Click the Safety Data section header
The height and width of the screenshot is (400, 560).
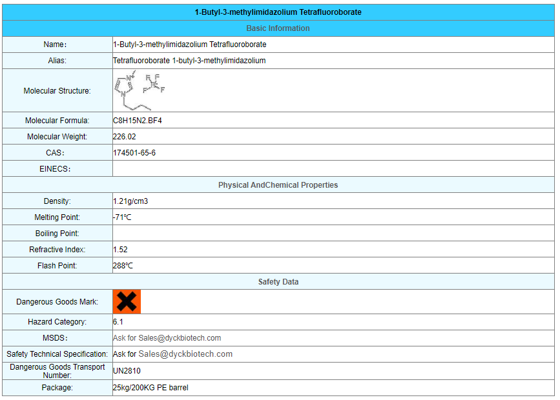pyautogui.click(x=278, y=282)
